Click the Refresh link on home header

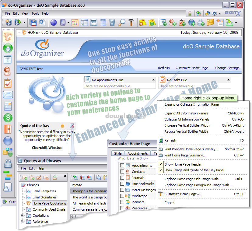click(164, 68)
